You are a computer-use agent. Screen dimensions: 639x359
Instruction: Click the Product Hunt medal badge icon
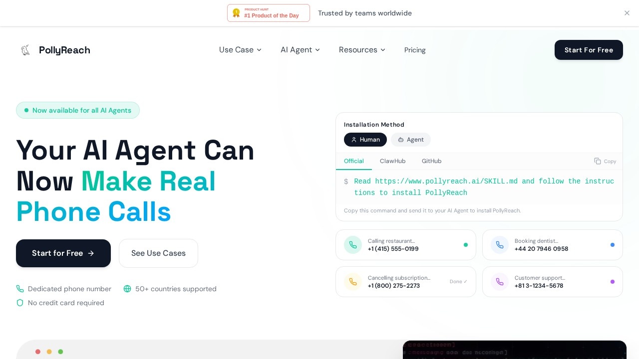point(236,13)
